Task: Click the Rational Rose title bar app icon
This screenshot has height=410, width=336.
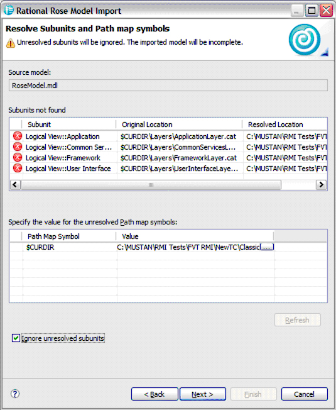Action: [x=9, y=11]
